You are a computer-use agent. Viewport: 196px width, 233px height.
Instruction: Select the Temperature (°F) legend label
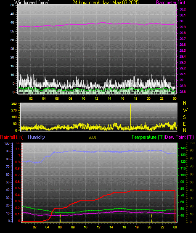click(x=148, y=137)
